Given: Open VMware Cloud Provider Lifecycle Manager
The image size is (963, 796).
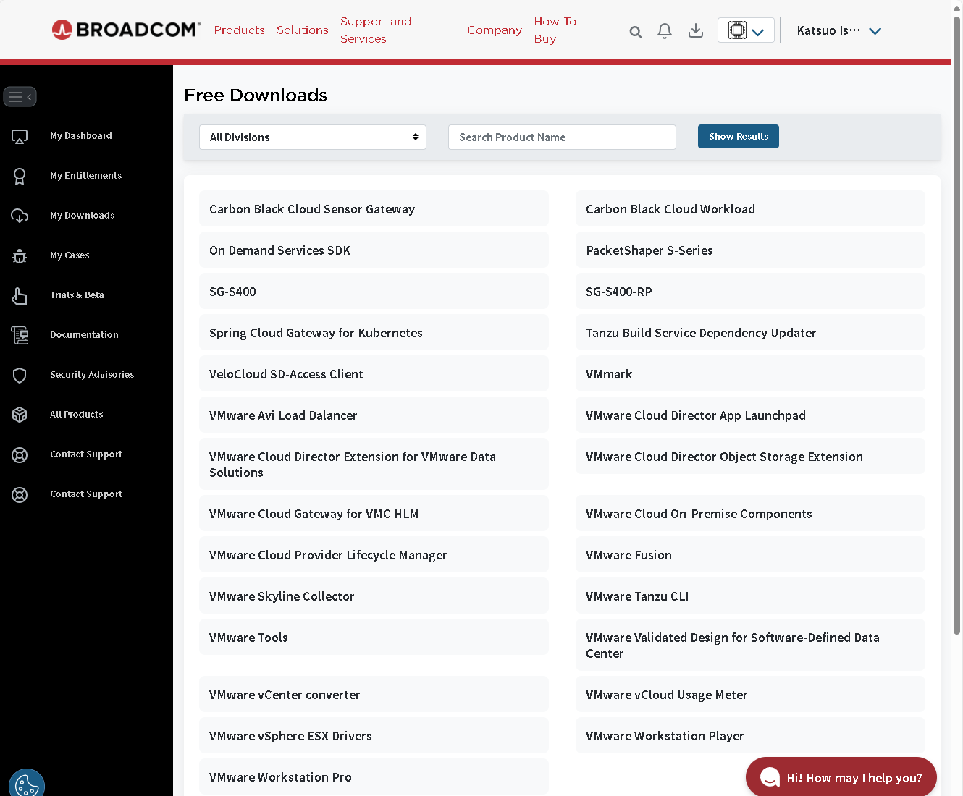Looking at the screenshot, I should coord(374,555).
